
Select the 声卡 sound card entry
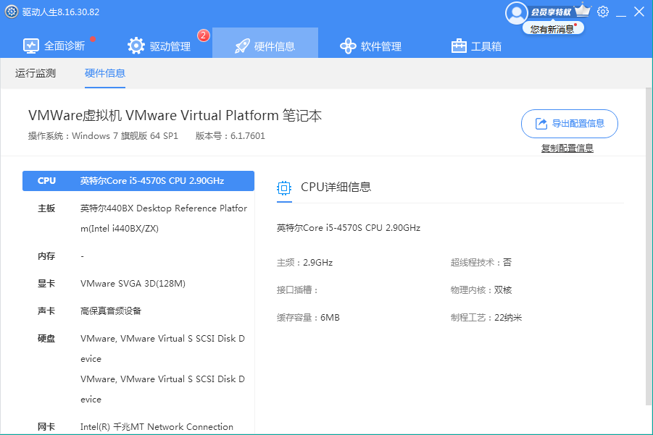[x=138, y=311]
